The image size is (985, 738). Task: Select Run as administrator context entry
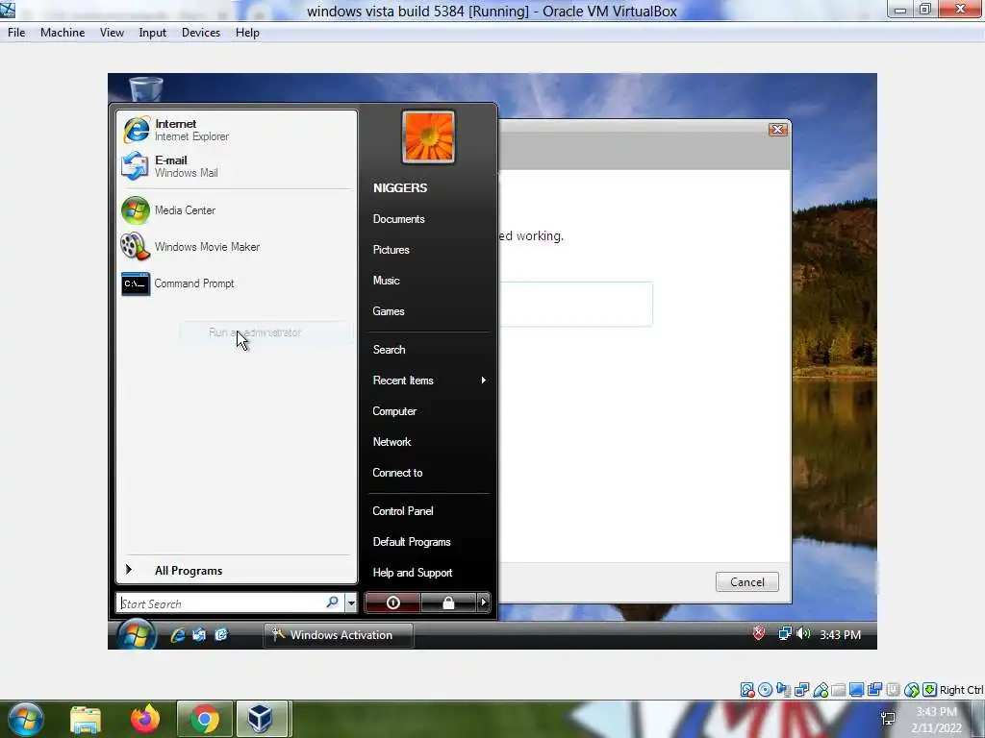(265, 332)
